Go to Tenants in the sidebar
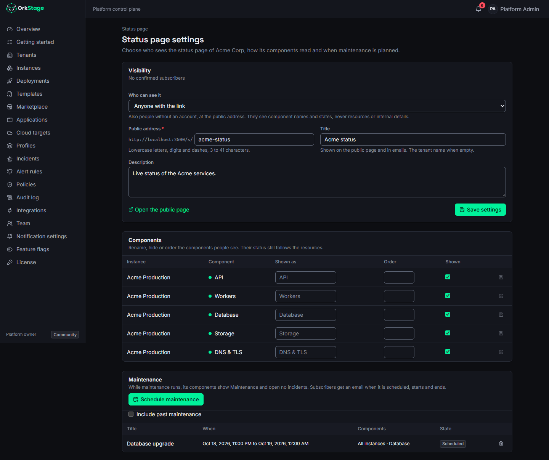This screenshot has width=549, height=460. [x=42, y=55]
